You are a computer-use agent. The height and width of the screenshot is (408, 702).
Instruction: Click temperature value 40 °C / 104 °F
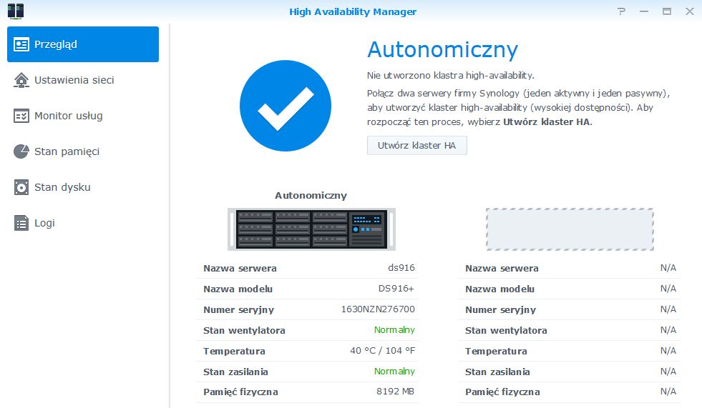tap(382, 350)
